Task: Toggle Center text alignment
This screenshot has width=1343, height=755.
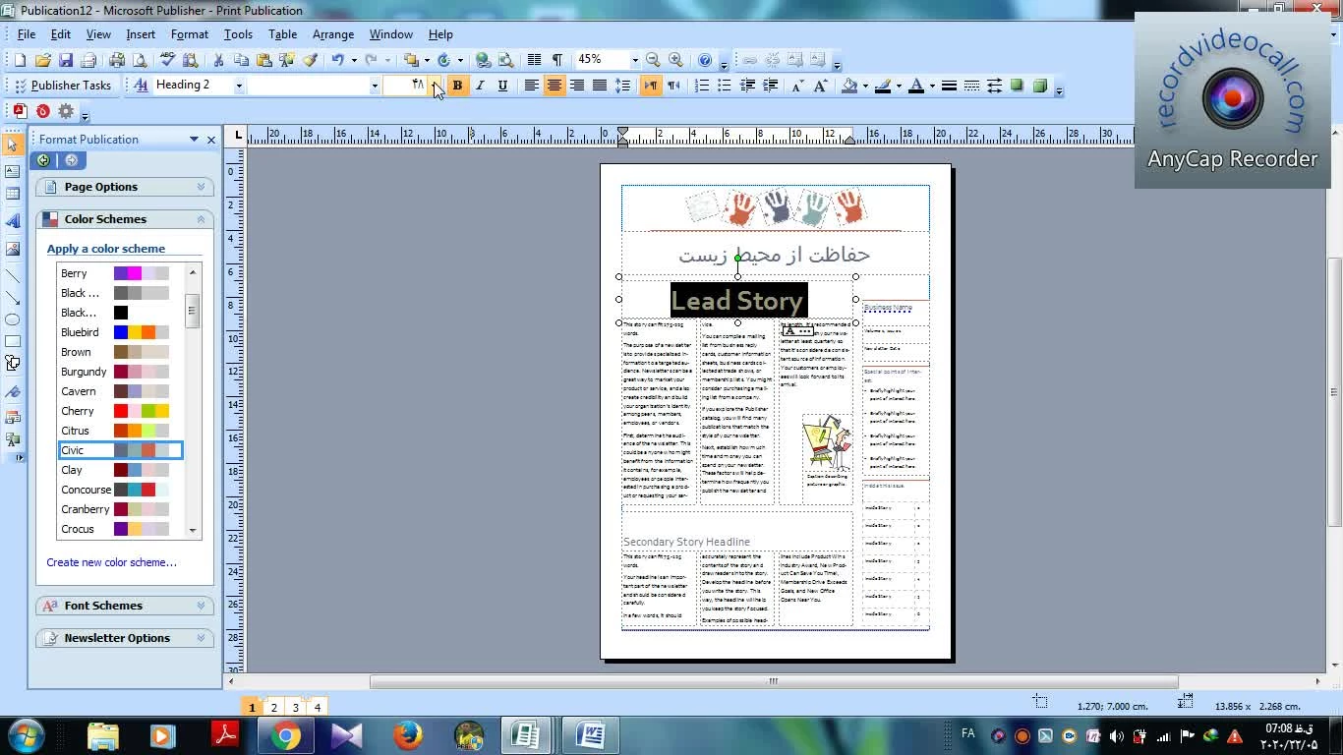Action: [555, 86]
